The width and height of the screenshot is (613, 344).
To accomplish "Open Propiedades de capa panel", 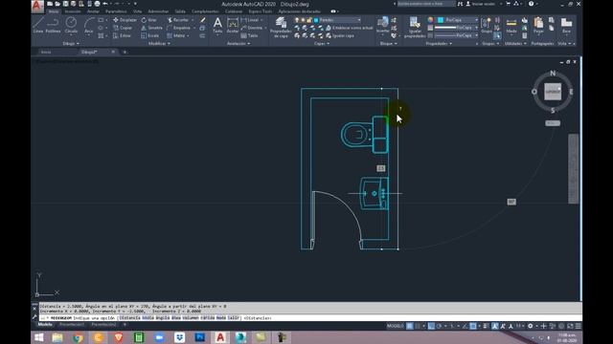I will [281, 28].
